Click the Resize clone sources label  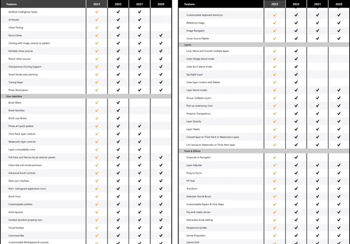[x=20, y=59]
